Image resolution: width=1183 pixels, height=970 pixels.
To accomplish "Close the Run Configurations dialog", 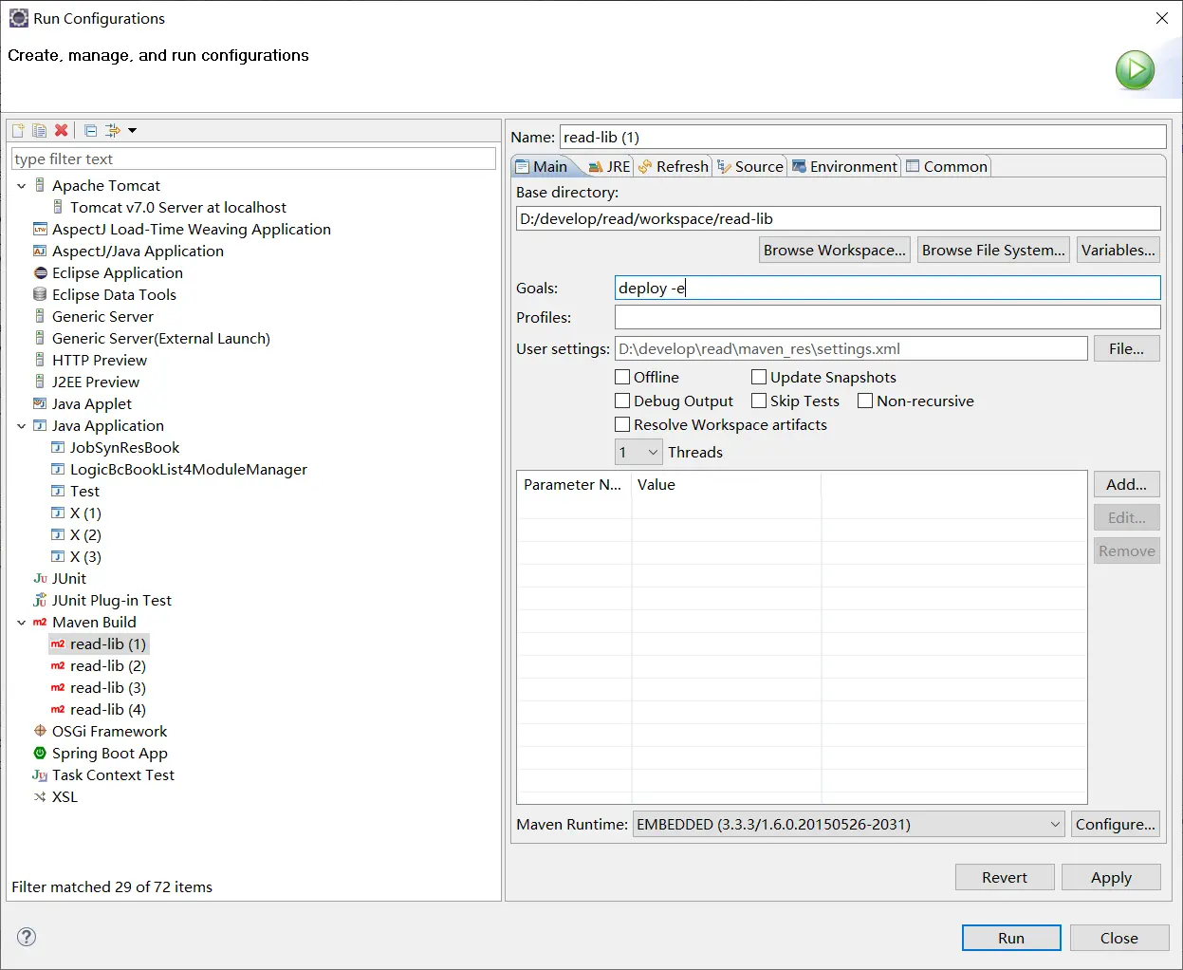I will click(1119, 938).
